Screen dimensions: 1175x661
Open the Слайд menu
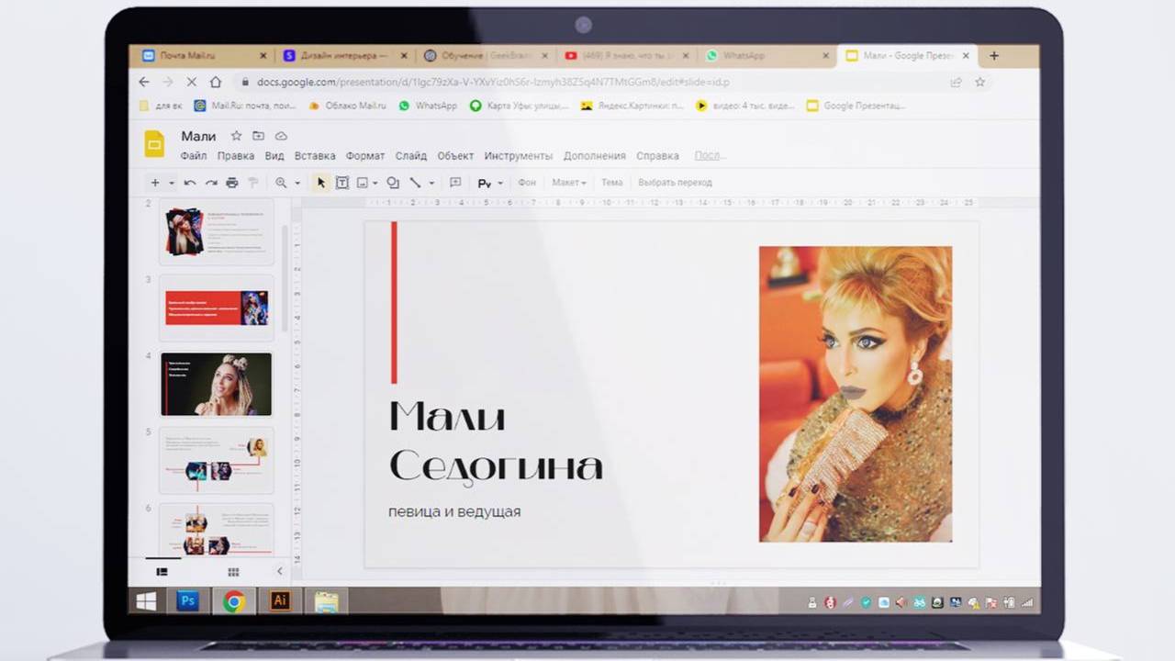pyautogui.click(x=411, y=156)
